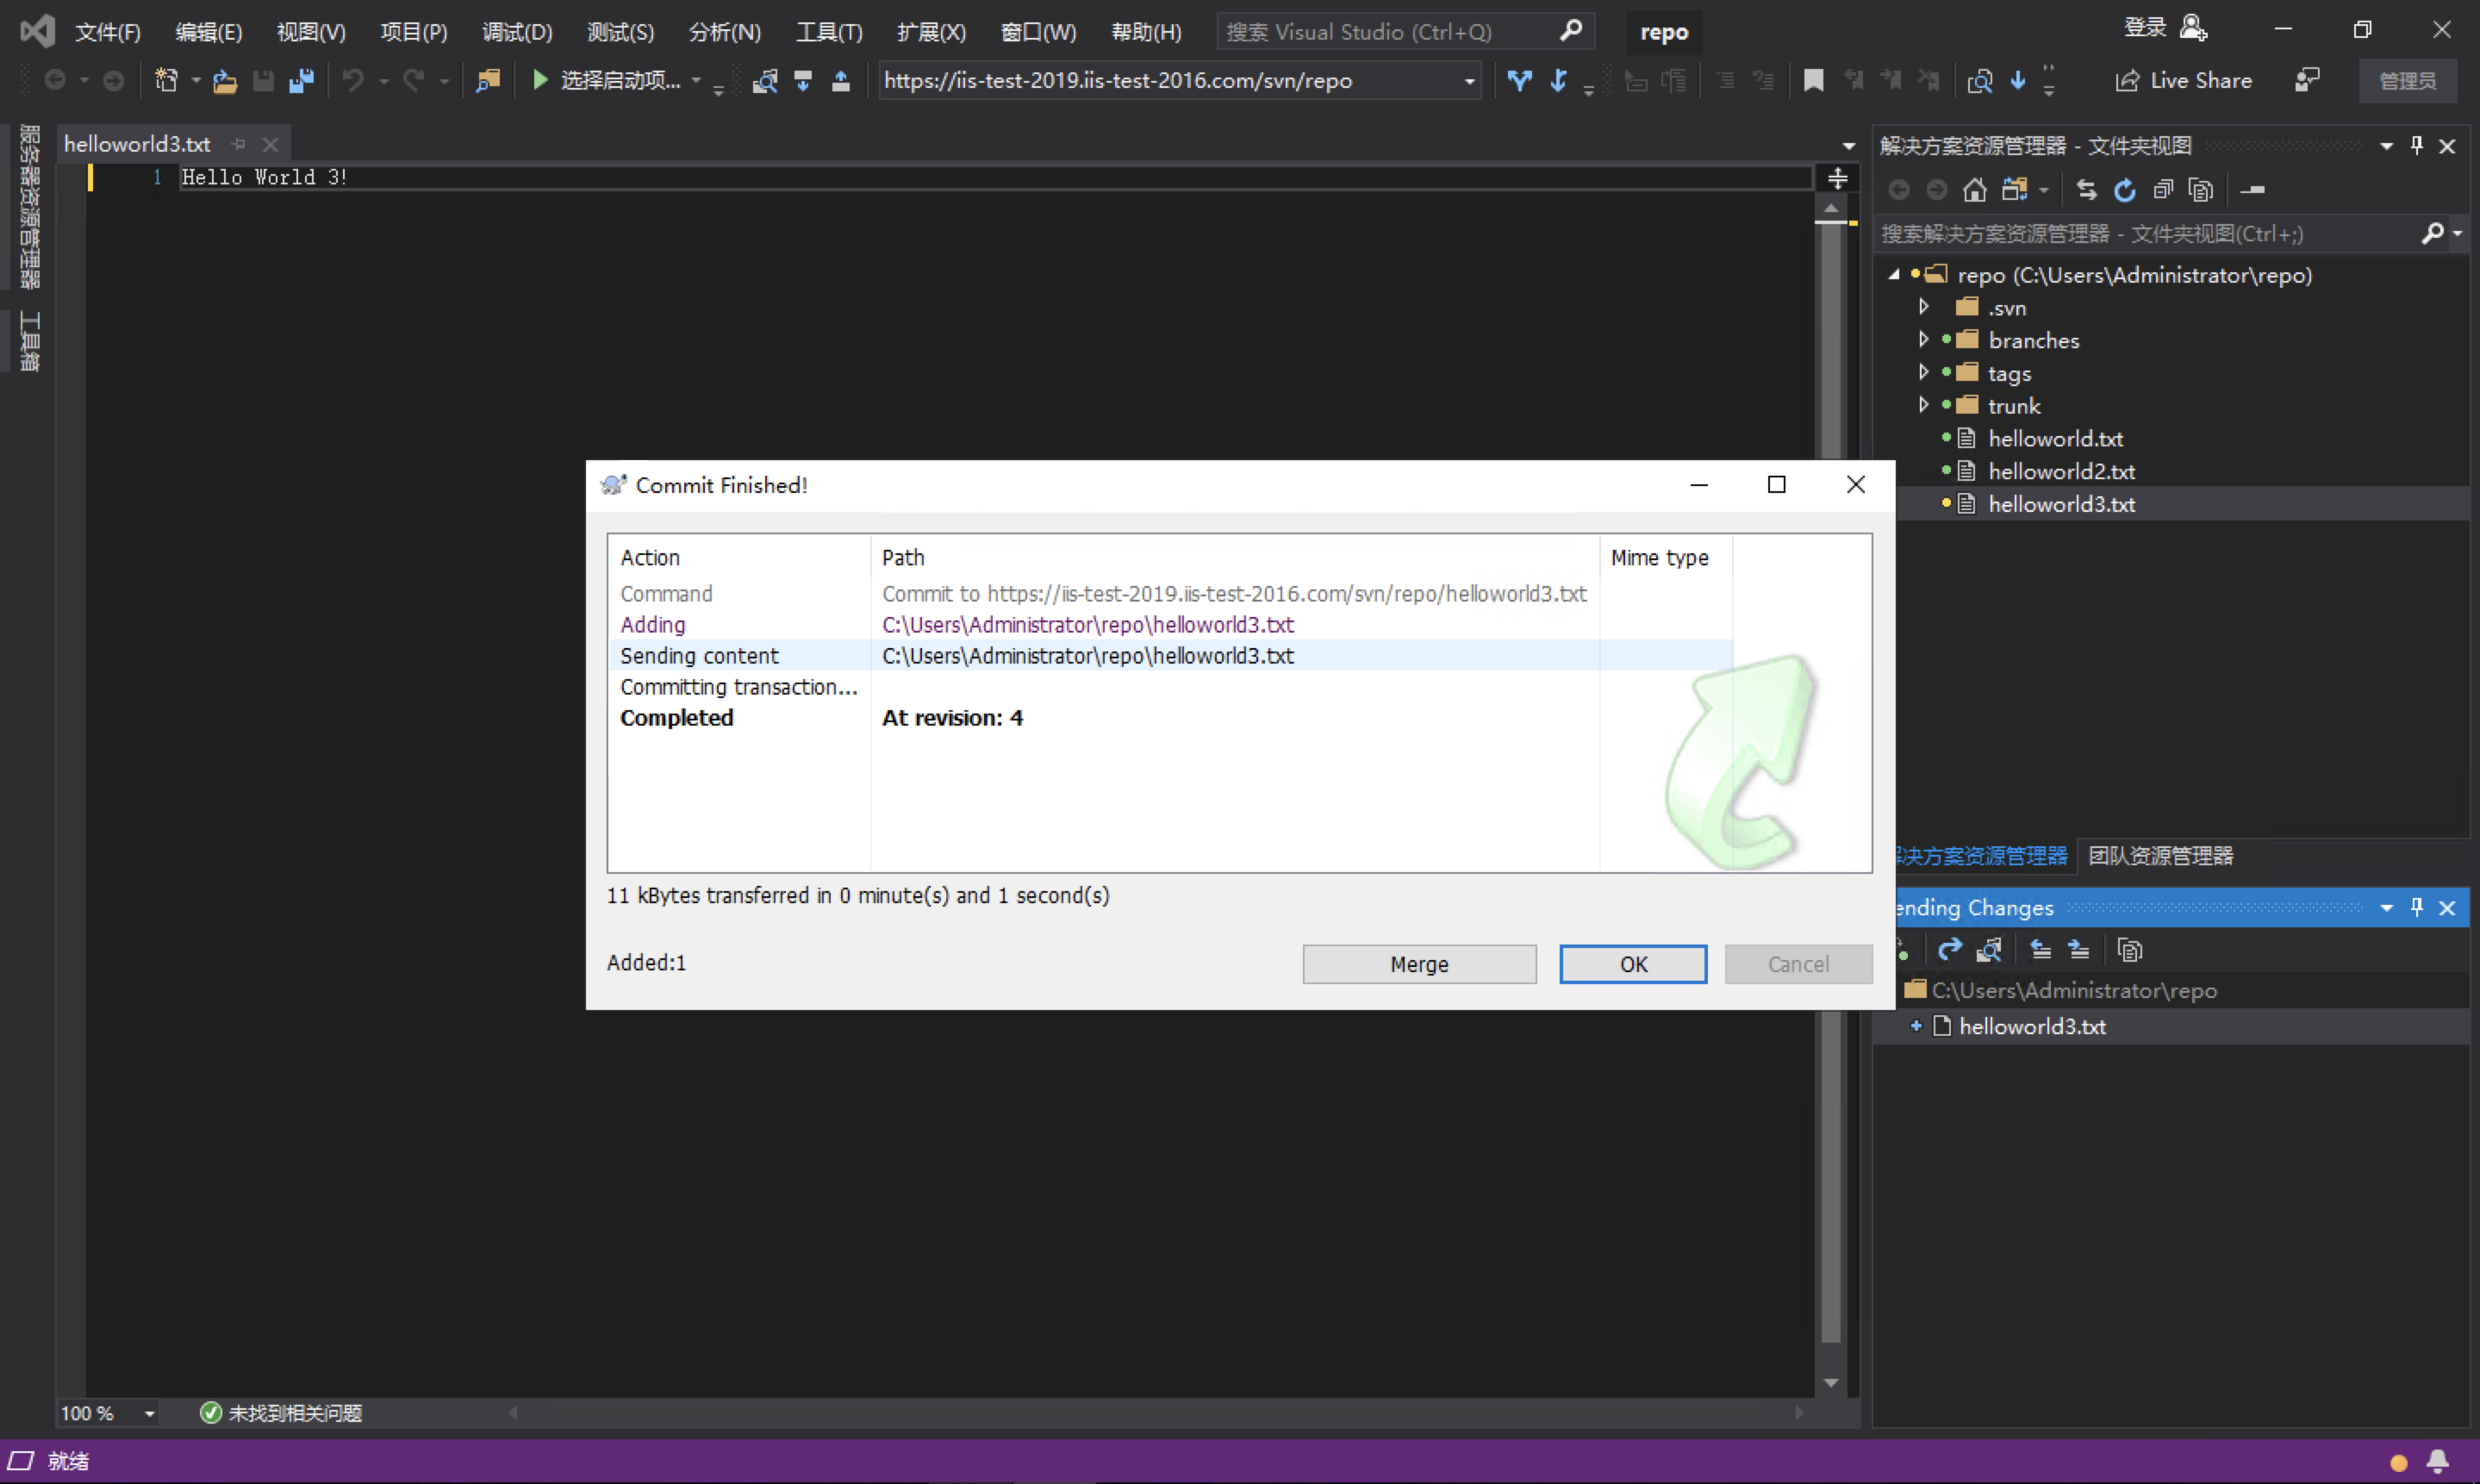The width and height of the screenshot is (2480, 1484).
Task: Open the 扩展(X) menu
Action: 932,32
